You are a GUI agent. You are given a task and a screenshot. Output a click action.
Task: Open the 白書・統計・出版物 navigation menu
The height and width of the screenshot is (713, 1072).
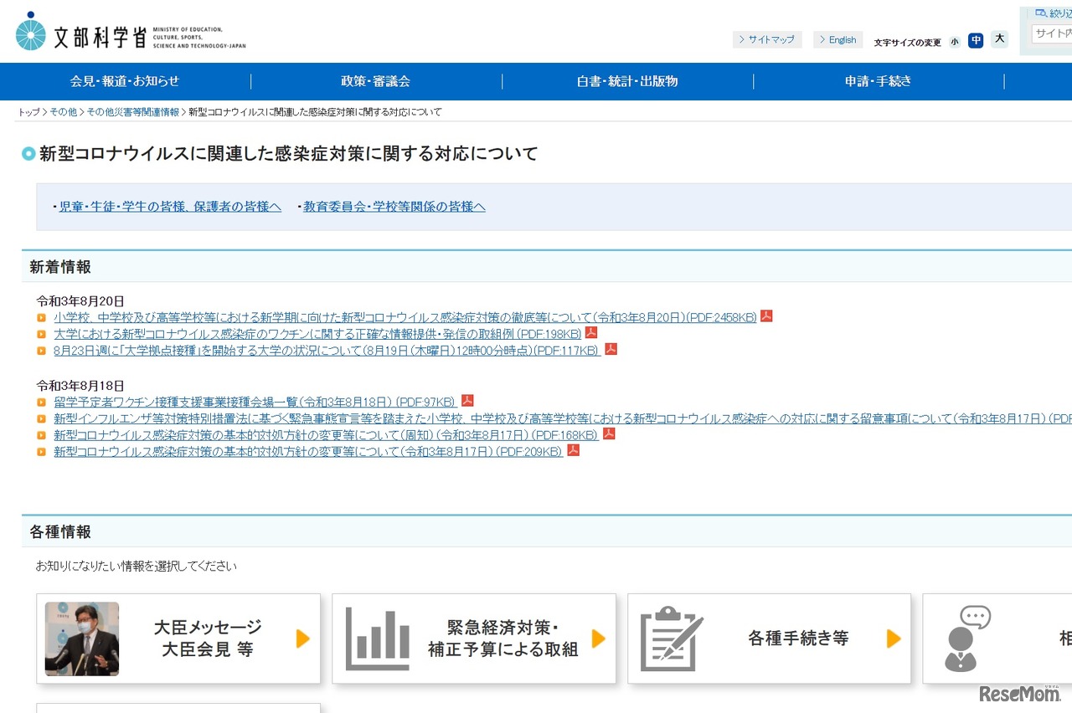point(627,81)
